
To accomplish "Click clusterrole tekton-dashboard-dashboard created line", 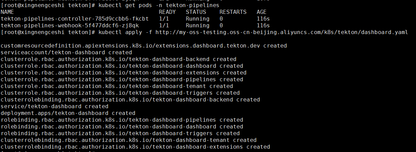I will 122,66.
